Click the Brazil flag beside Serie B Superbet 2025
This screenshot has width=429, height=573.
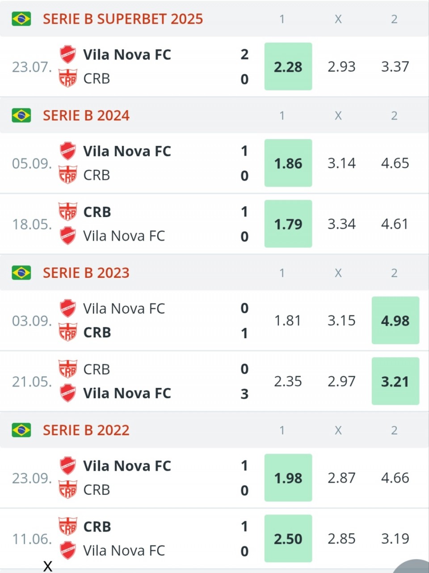pos(21,19)
